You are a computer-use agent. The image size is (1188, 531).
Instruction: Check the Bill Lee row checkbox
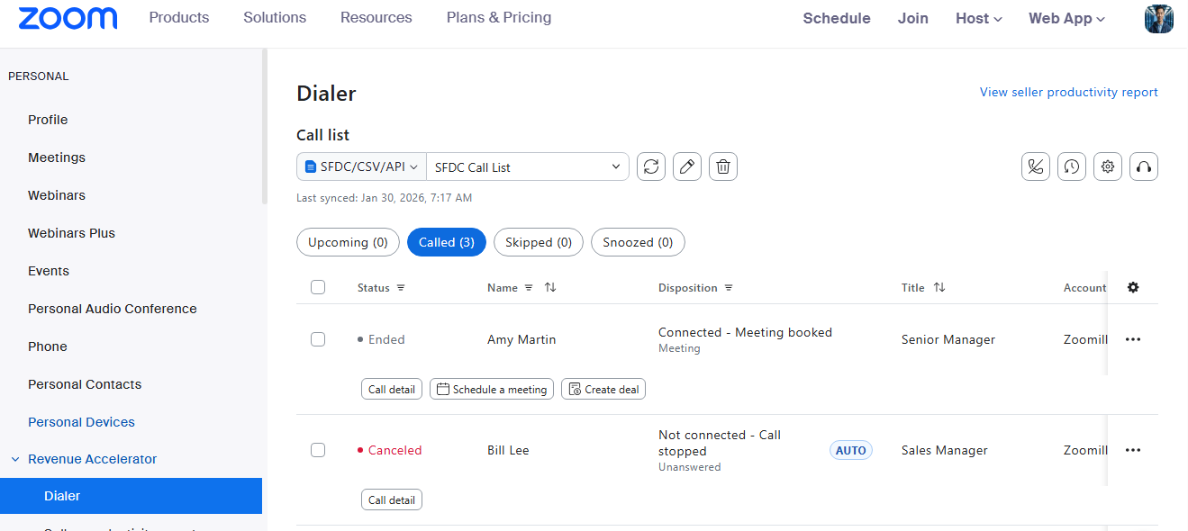pyautogui.click(x=318, y=450)
